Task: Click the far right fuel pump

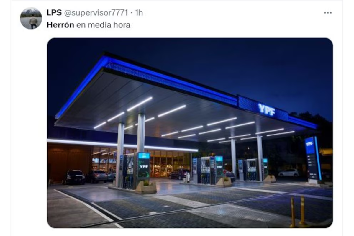Action: 253,170
